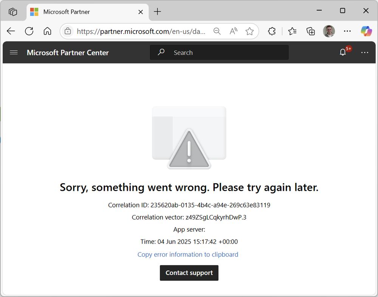Open Partner Center more options ellipsis

coord(364,53)
